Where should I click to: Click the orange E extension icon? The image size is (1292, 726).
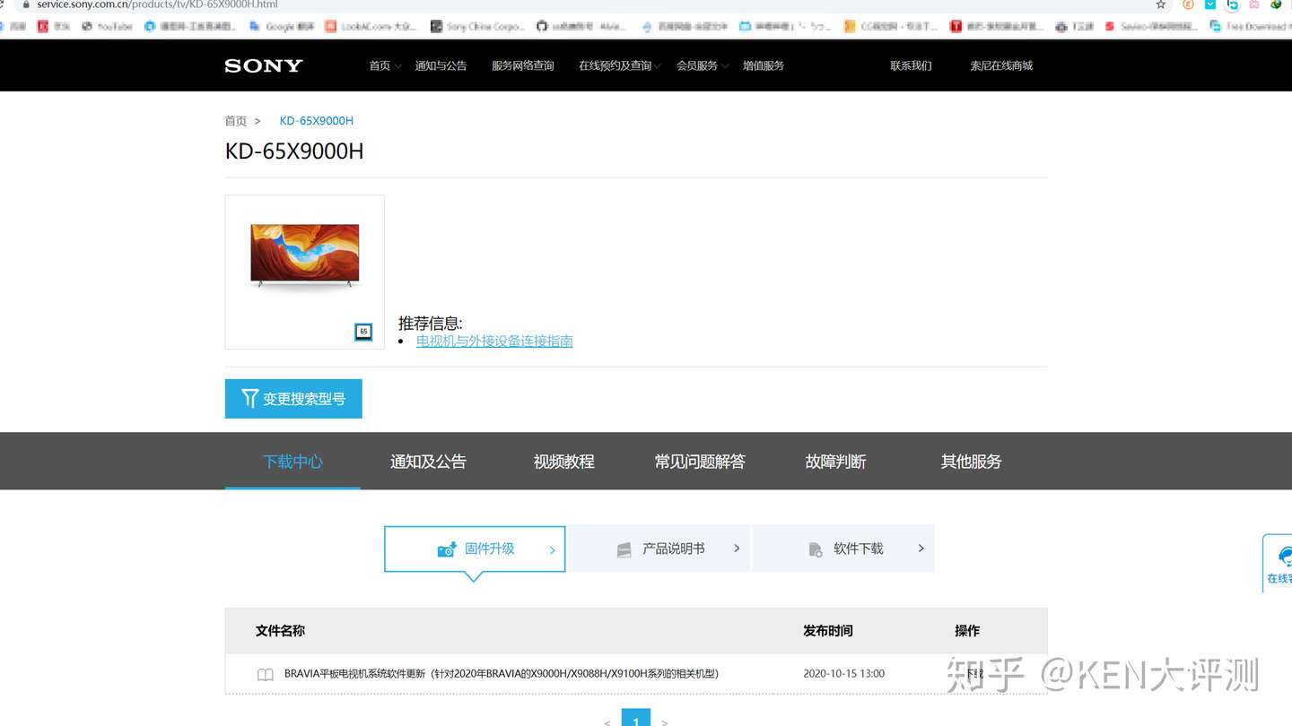(1188, 4)
